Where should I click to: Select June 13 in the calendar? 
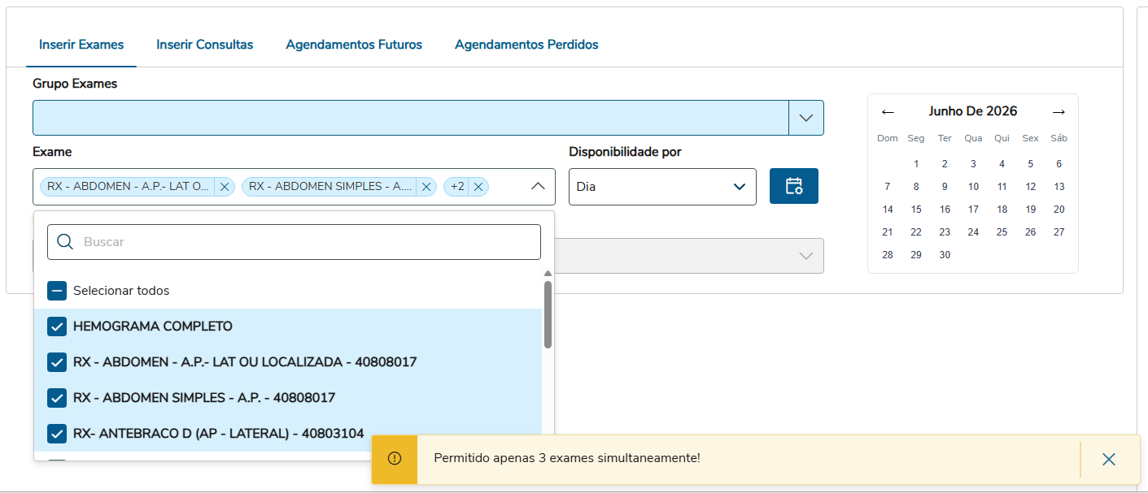[1059, 187]
